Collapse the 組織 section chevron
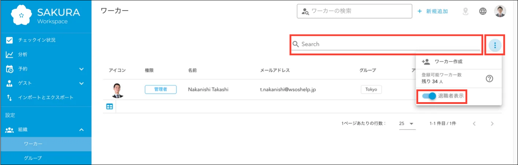Screen dimensions: 518x165 [82, 129]
